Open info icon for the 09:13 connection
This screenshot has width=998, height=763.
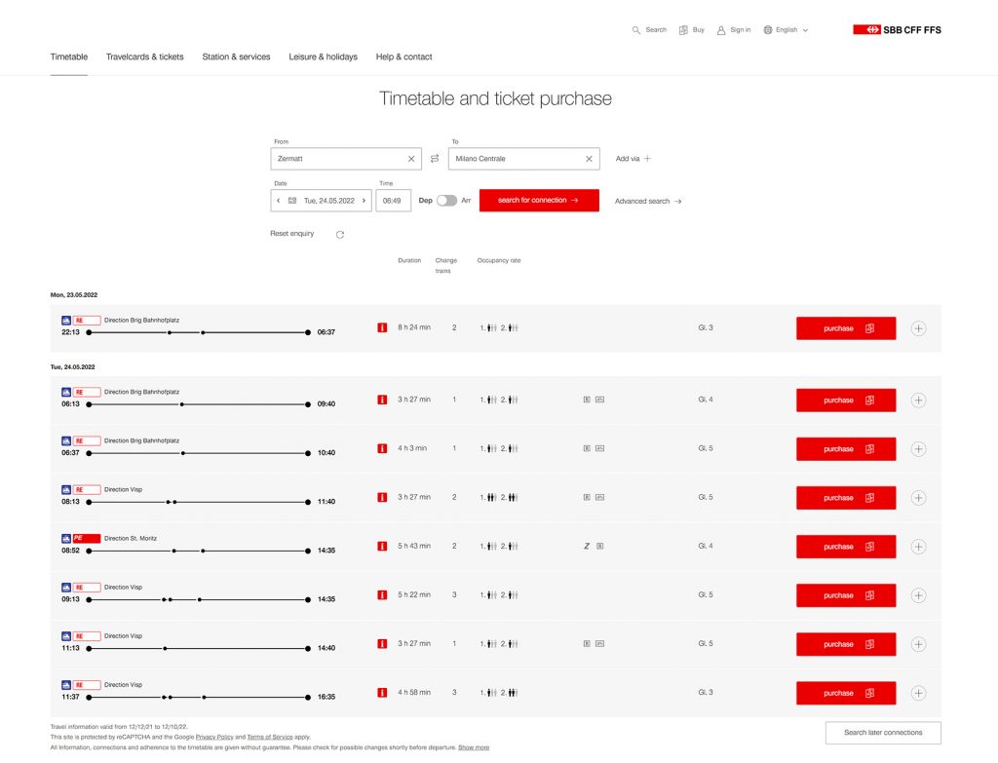pos(382,595)
